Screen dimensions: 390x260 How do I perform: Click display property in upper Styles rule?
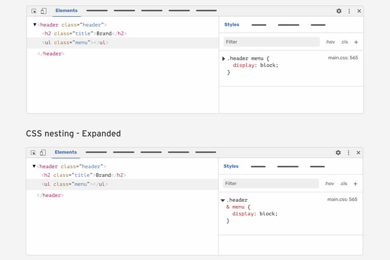coord(243,65)
